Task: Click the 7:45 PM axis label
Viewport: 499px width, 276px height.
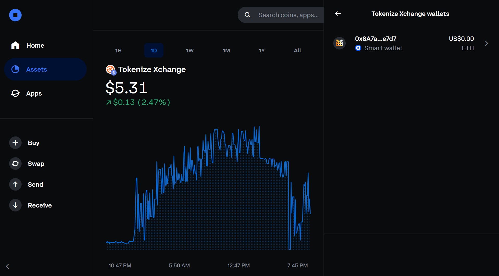Action: (x=298, y=266)
